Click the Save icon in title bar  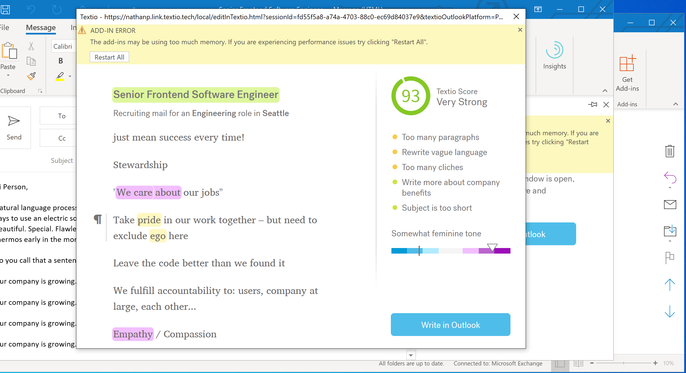[5, 10]
